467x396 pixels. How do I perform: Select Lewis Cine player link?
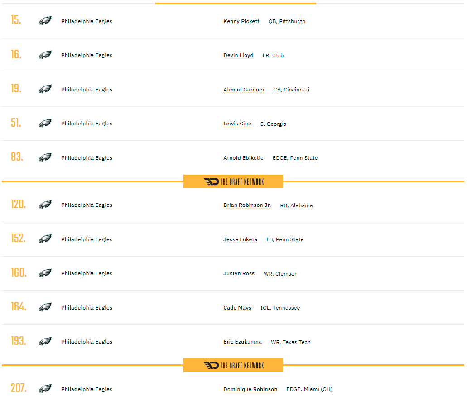pos(237,124)
